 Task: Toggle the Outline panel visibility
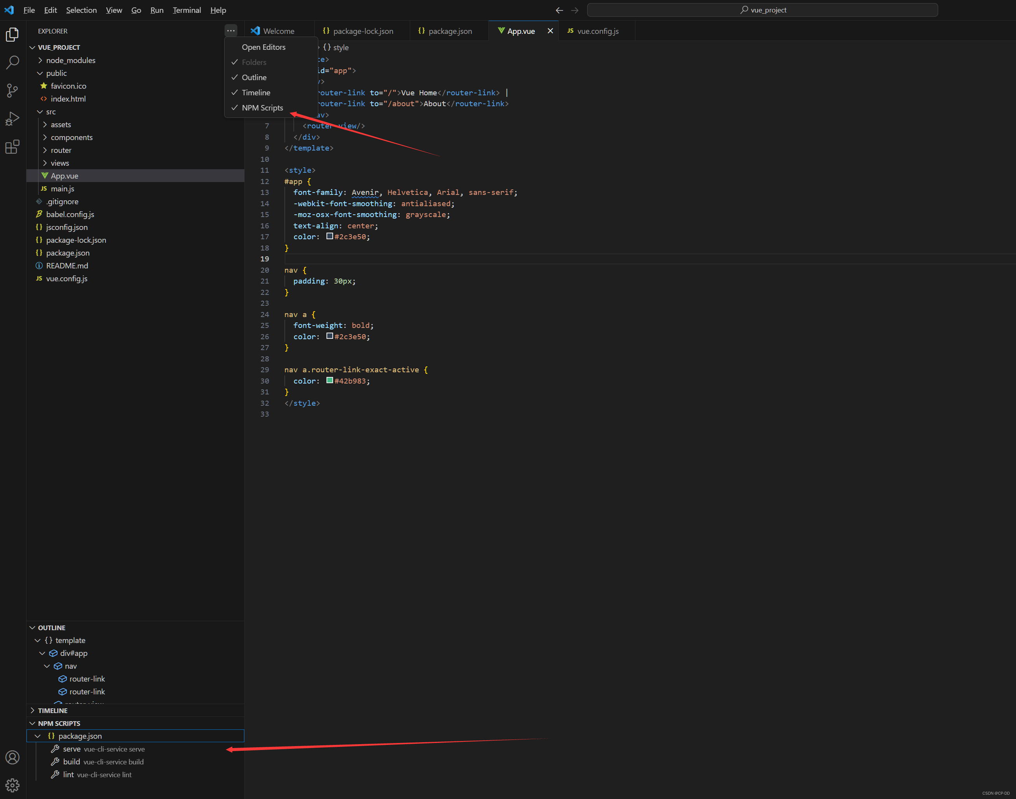254,77
